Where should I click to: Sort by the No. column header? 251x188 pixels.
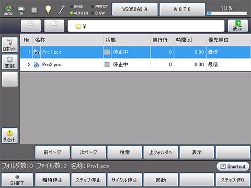click(x=27, y=40)
